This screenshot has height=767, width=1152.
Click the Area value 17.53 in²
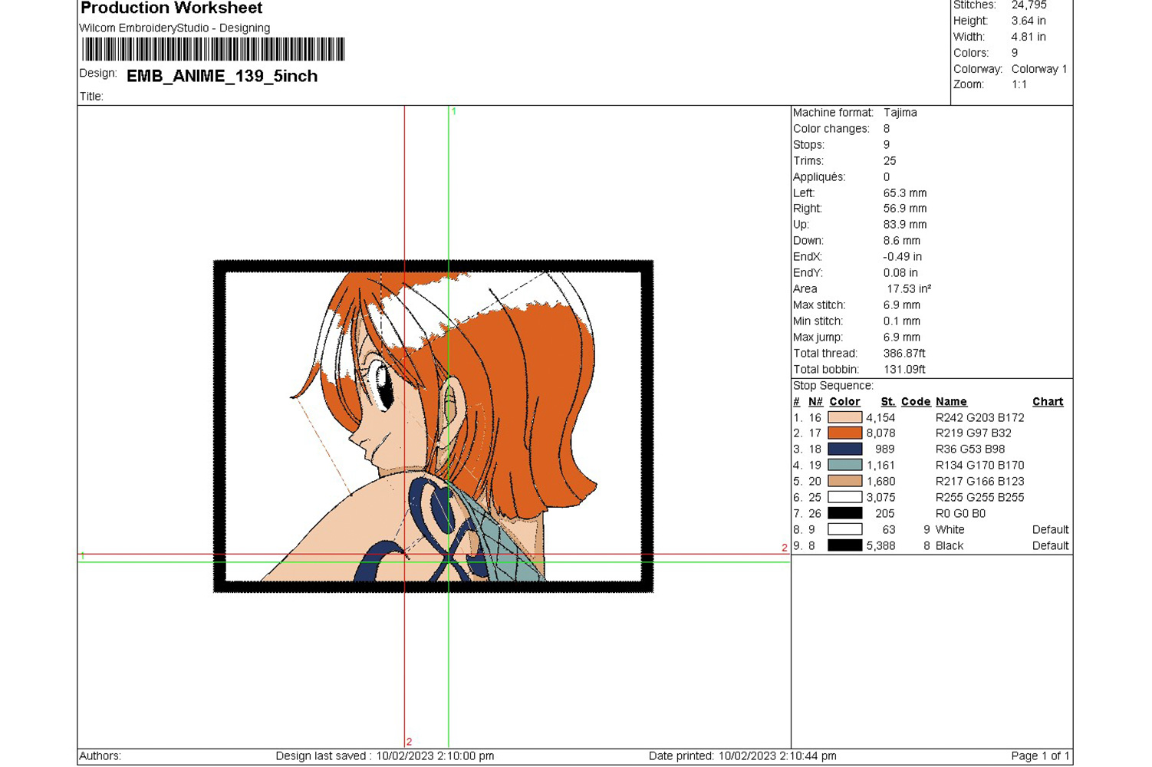click(909, 289)
